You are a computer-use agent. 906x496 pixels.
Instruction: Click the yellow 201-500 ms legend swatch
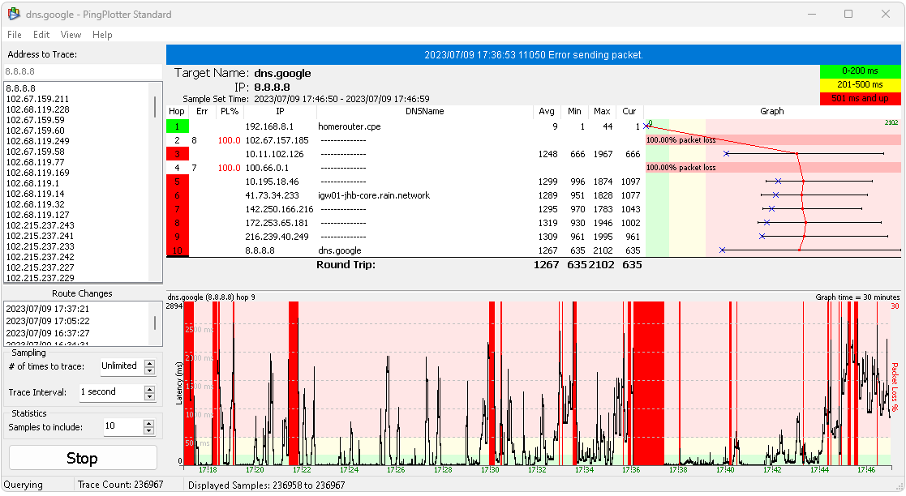pyautogui.click(x=860, y=85)
